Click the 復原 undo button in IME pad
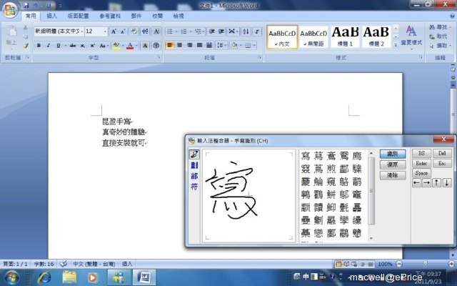Viewport: 457px width, 286px height. (393, 164)
